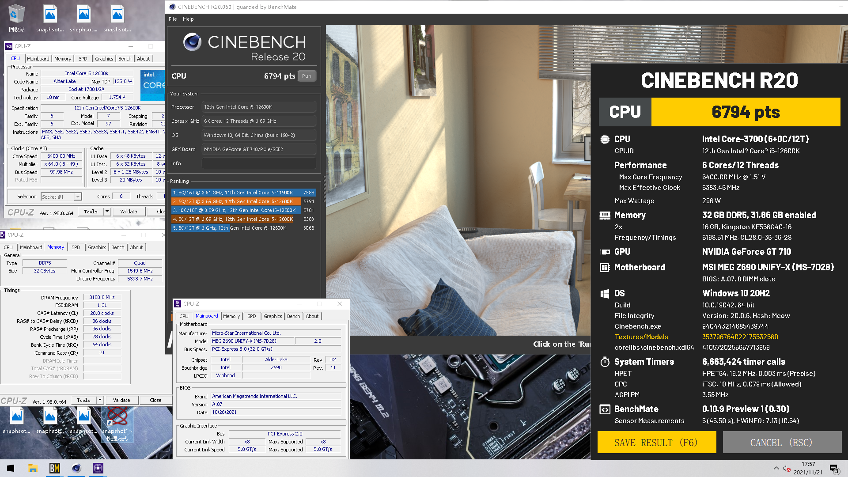The width and height of the screenshot is (848, 477).
Task: Open Tools dropdown arrow in CPU-Z CPU window
Action: [x=107, y=212]
